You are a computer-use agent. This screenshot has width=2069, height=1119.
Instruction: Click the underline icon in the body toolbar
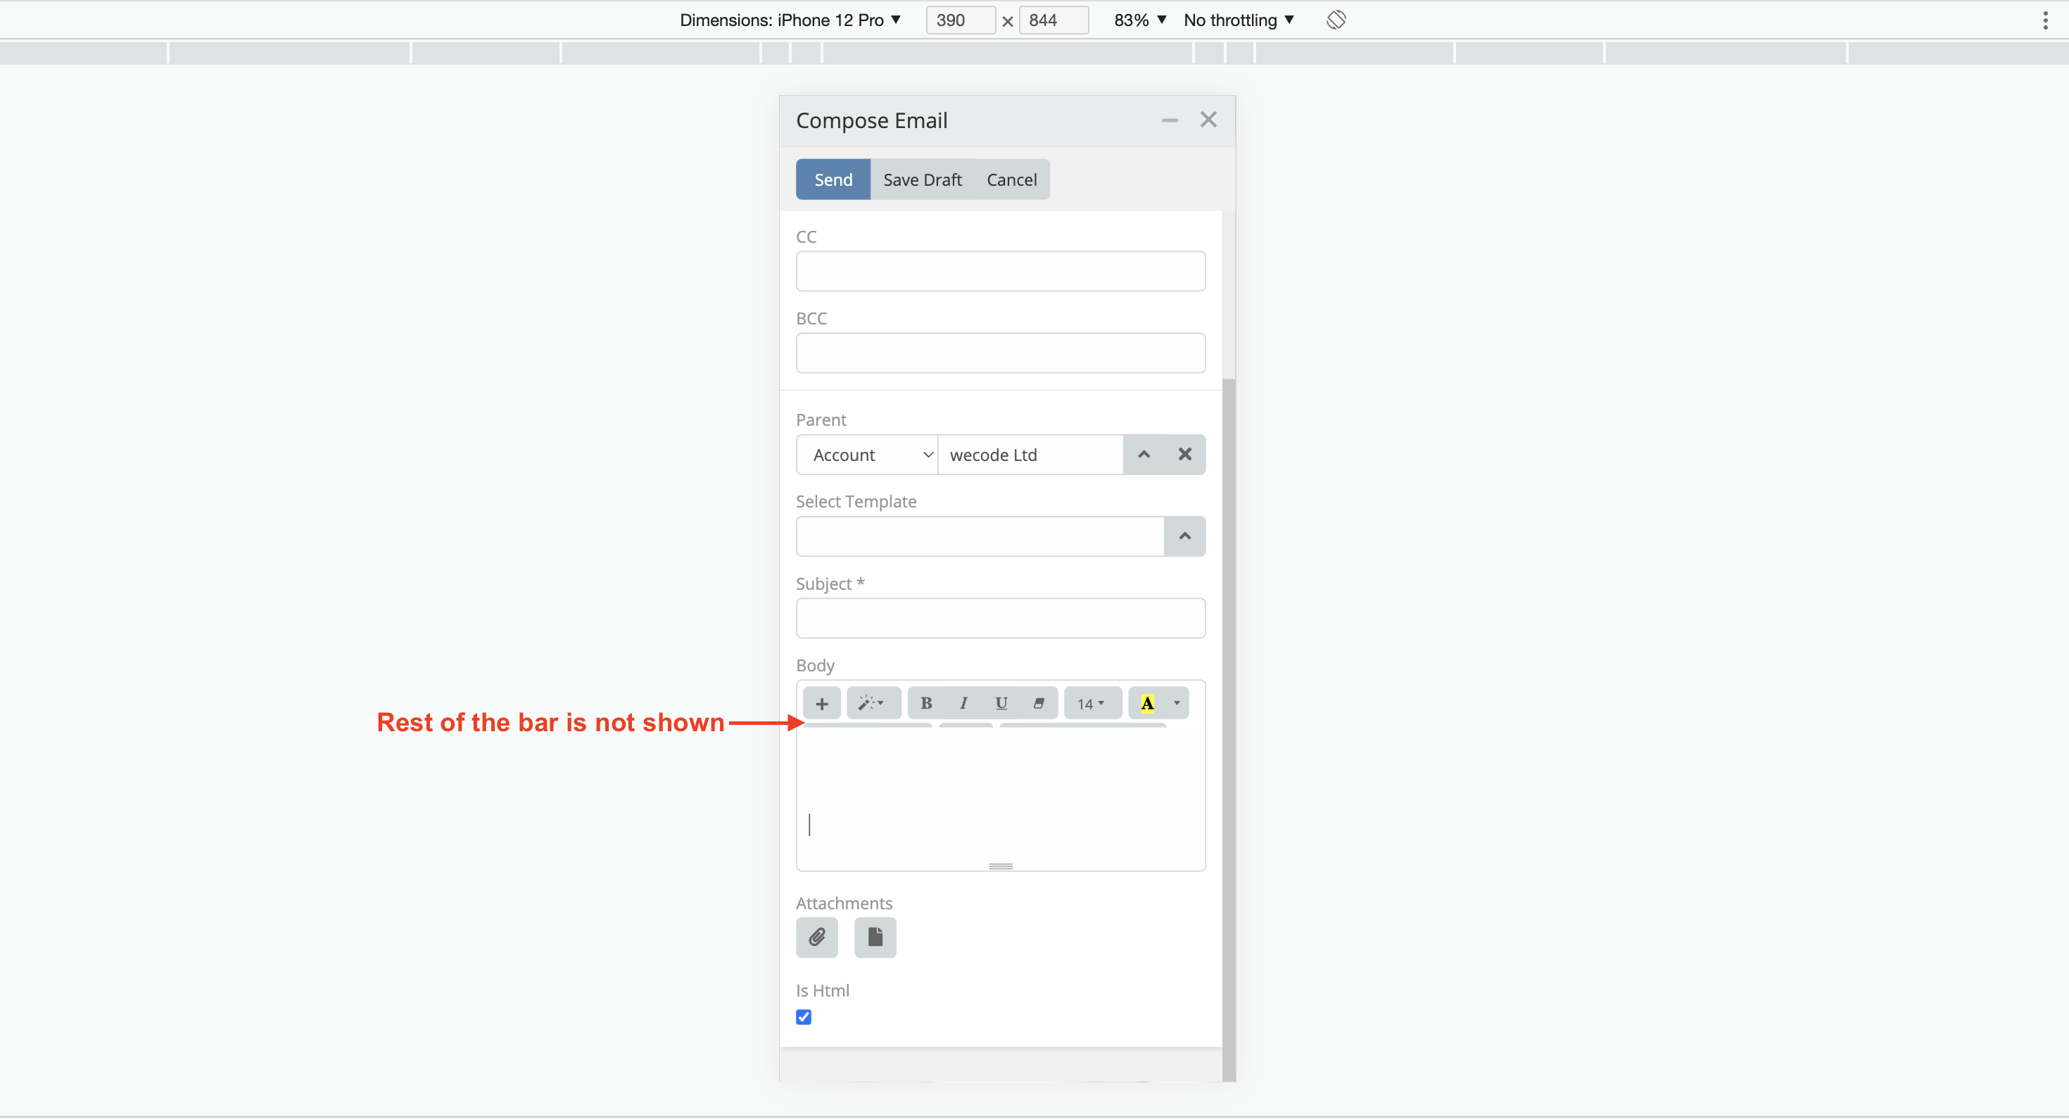coord(1001,703)
